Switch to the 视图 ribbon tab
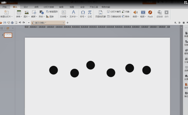Screen dimensions: 188x115 [x=72, y=7]
